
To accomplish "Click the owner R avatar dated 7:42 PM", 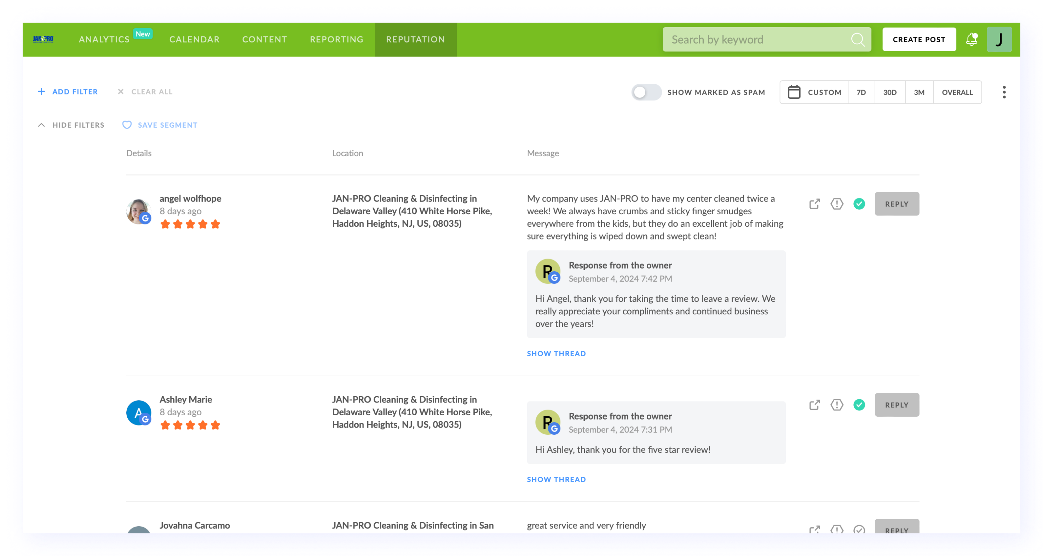I will coord(547,271).
